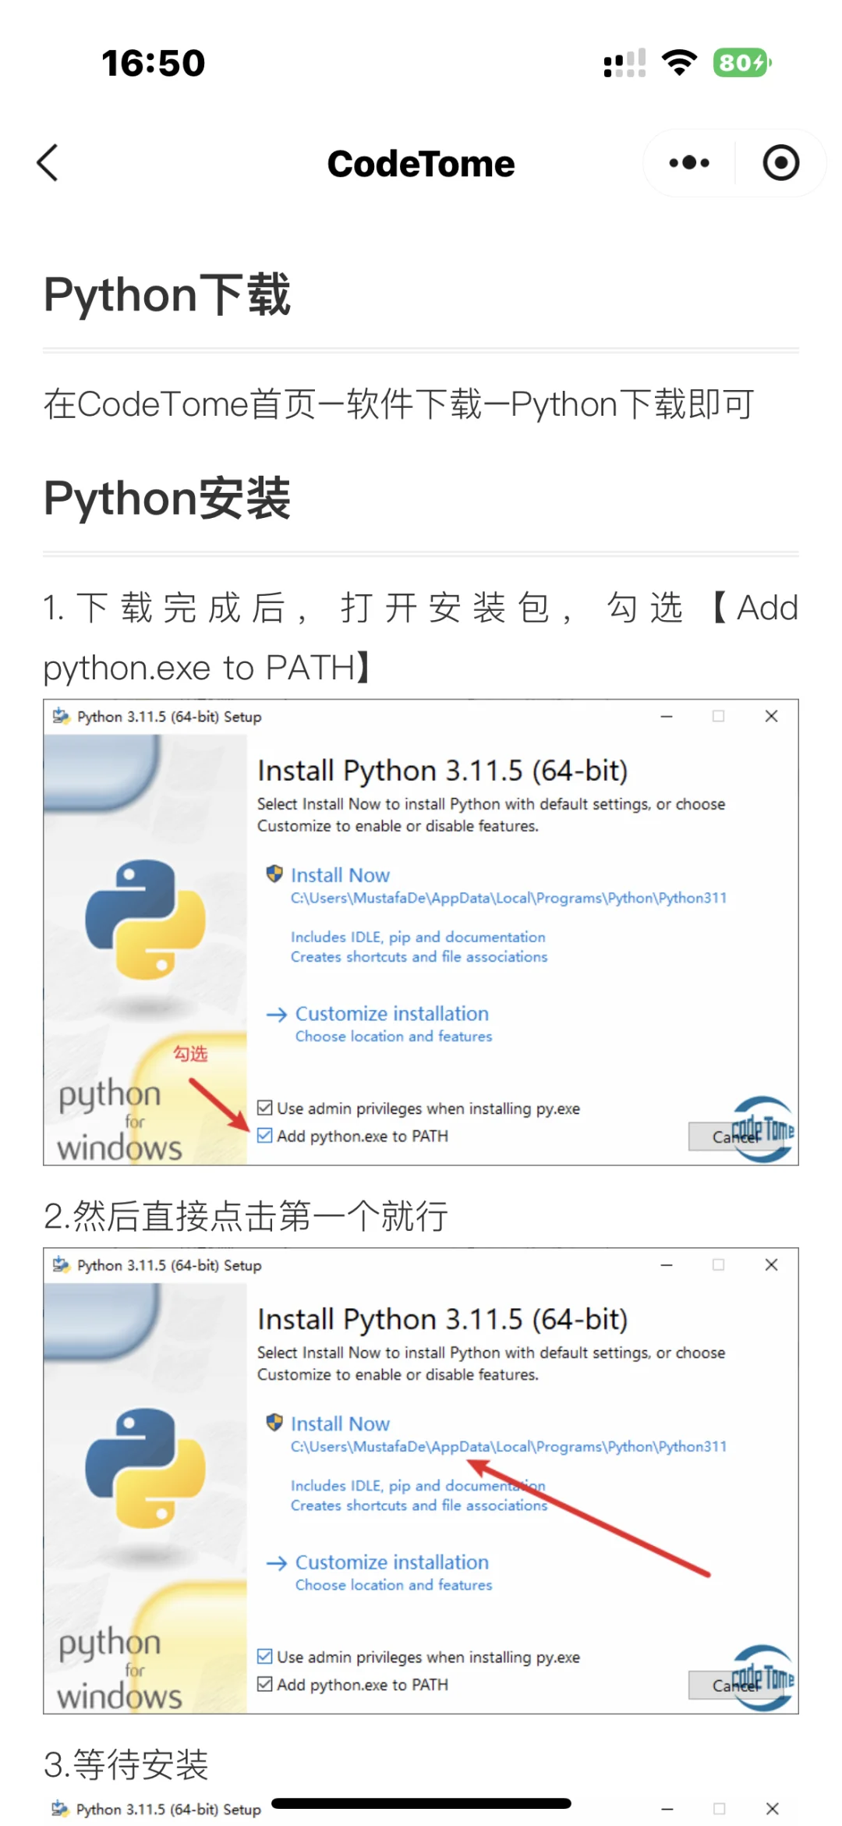Tap the Python安装 heading
This screenshot has height=1826, width=842.
(x=167, y=498)
